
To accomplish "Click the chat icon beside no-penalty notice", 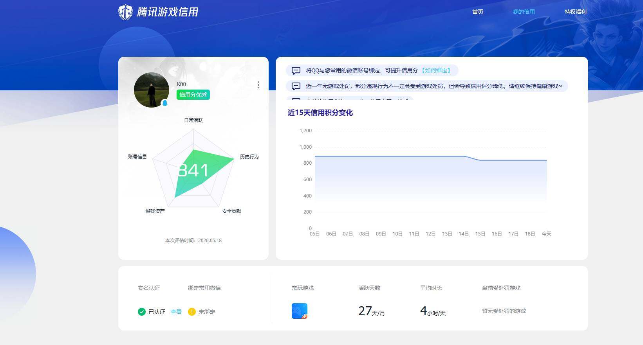I will click(296, 86).
